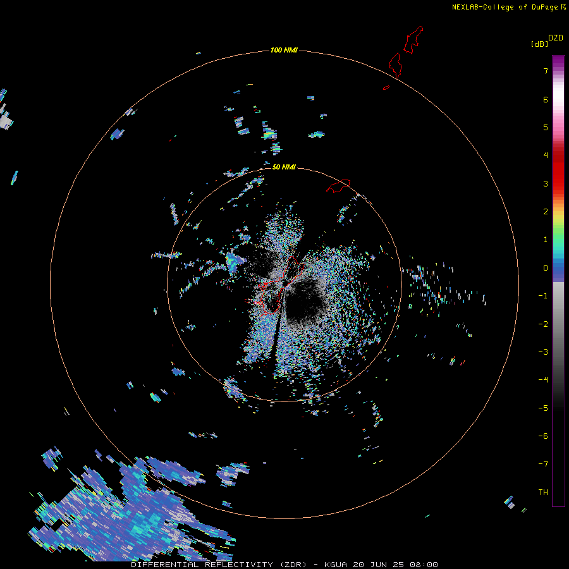Click the 3 value on the color scale

546,183
